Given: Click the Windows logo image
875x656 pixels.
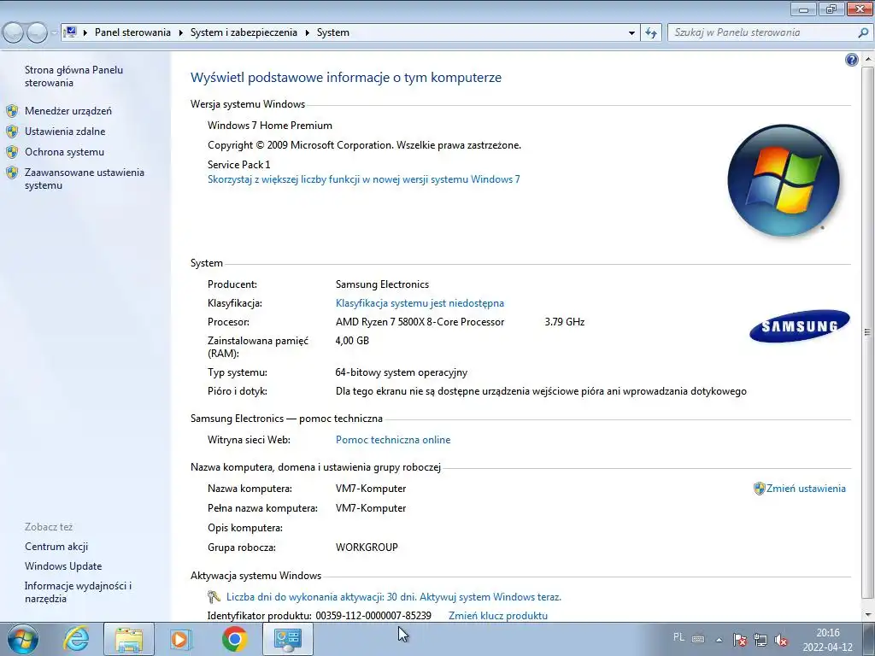Looking at the screenshot, I should pos(784,180).
